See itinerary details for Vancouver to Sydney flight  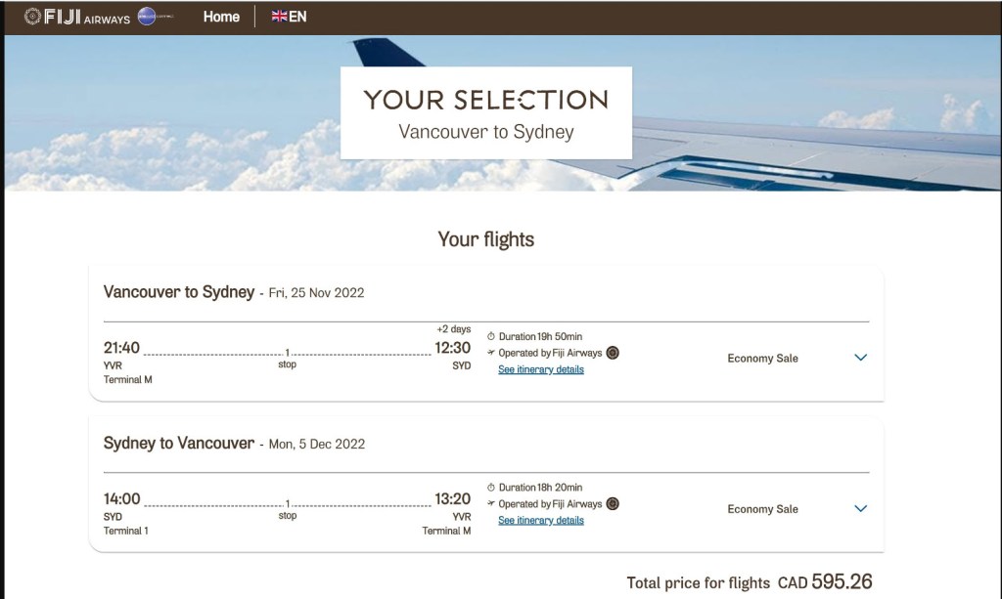coord(540,370)
